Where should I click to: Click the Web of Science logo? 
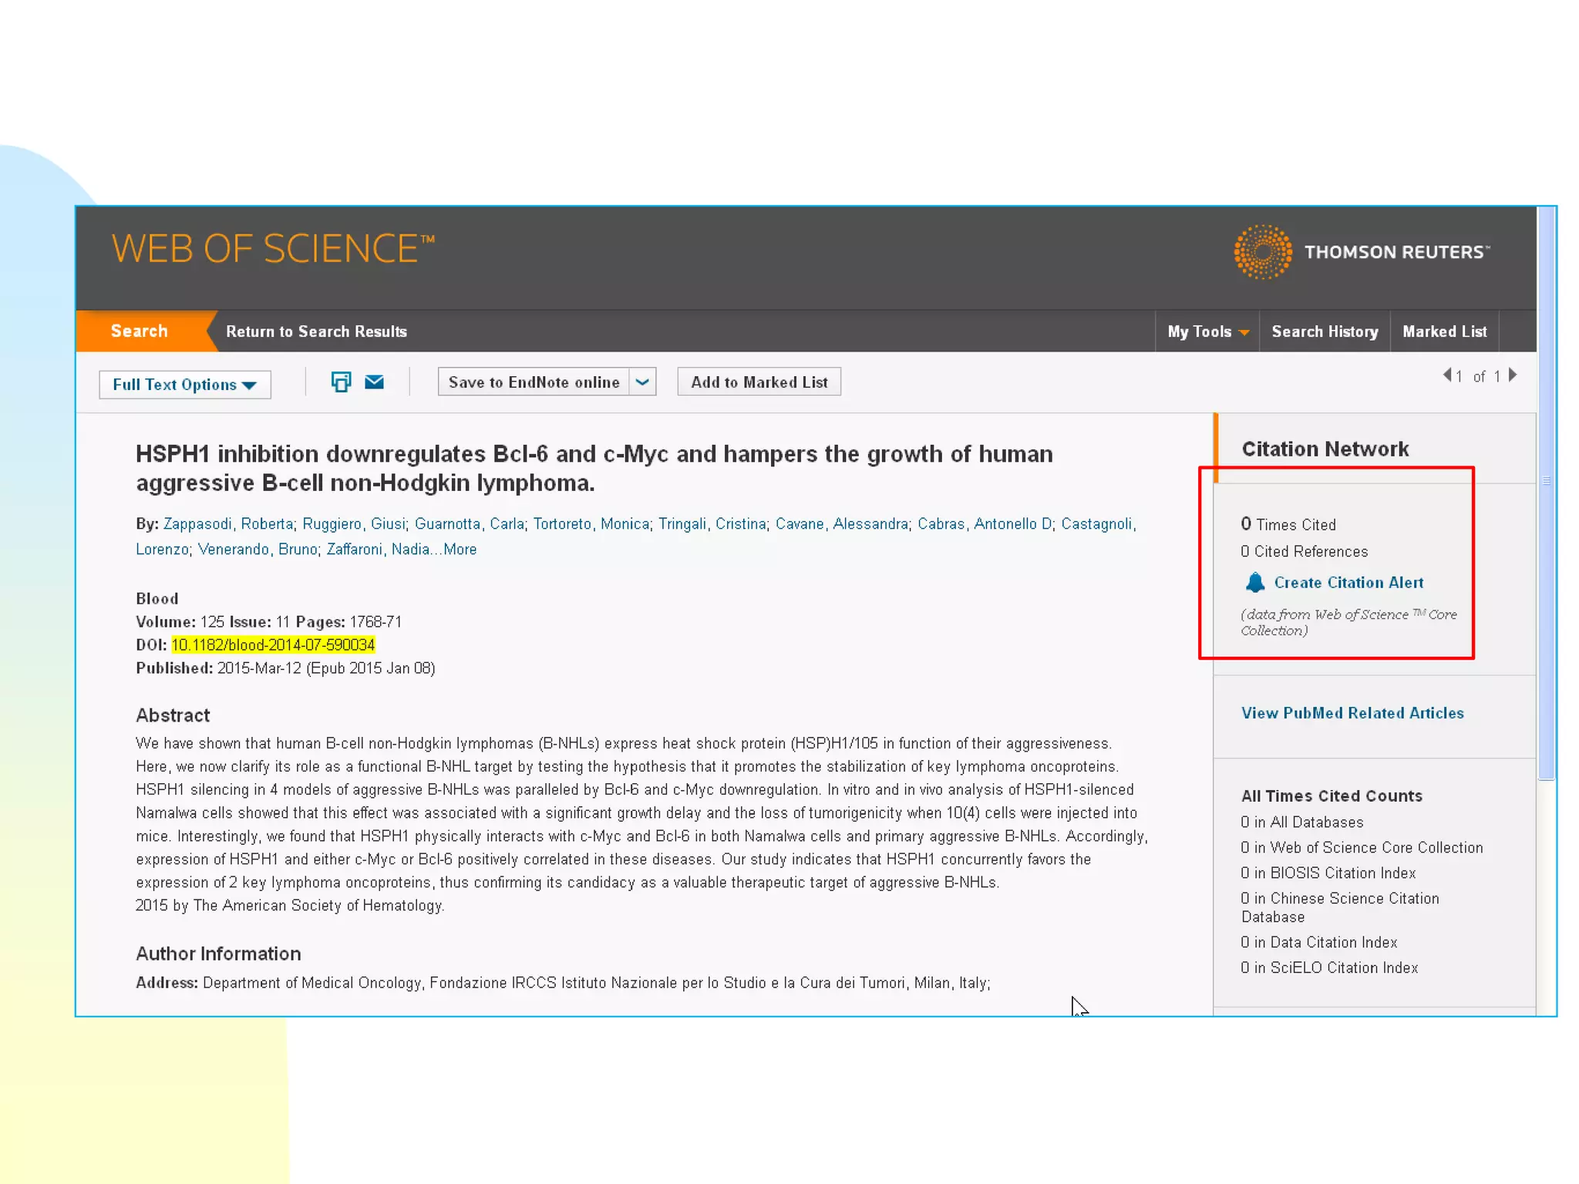point(273,249)
